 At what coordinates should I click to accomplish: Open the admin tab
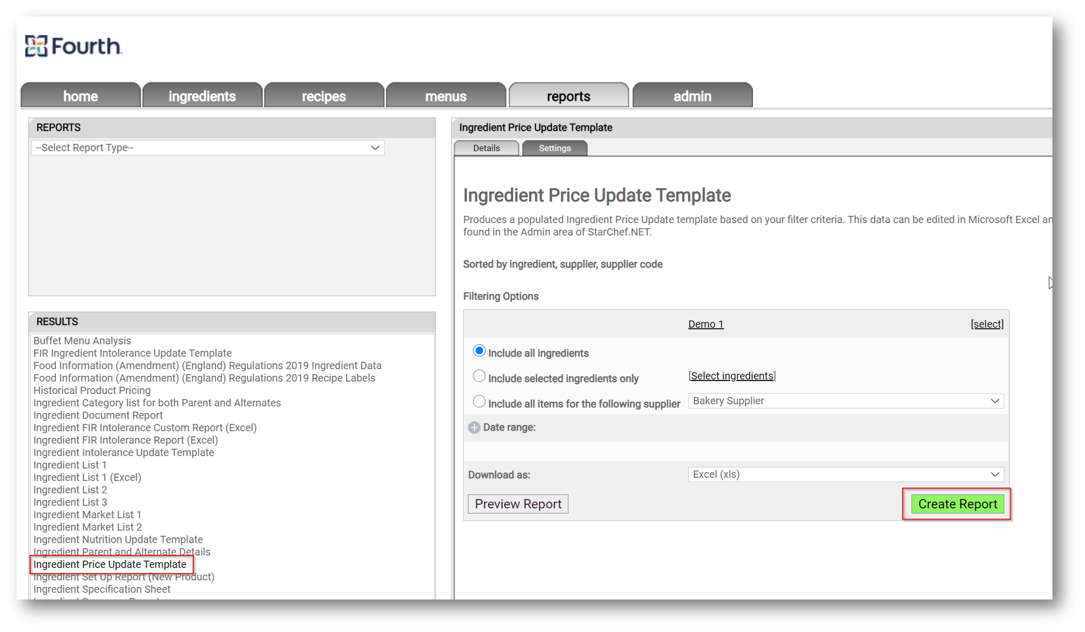(x=692, y=96)
